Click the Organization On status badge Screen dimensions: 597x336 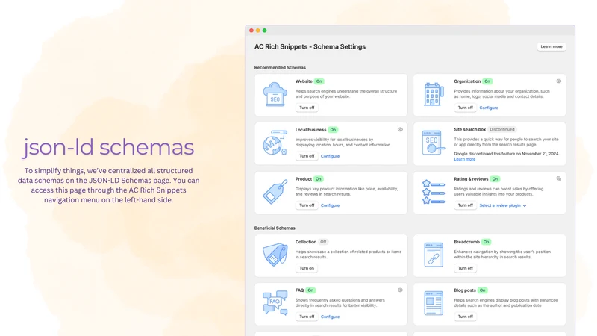coord(487,81)
